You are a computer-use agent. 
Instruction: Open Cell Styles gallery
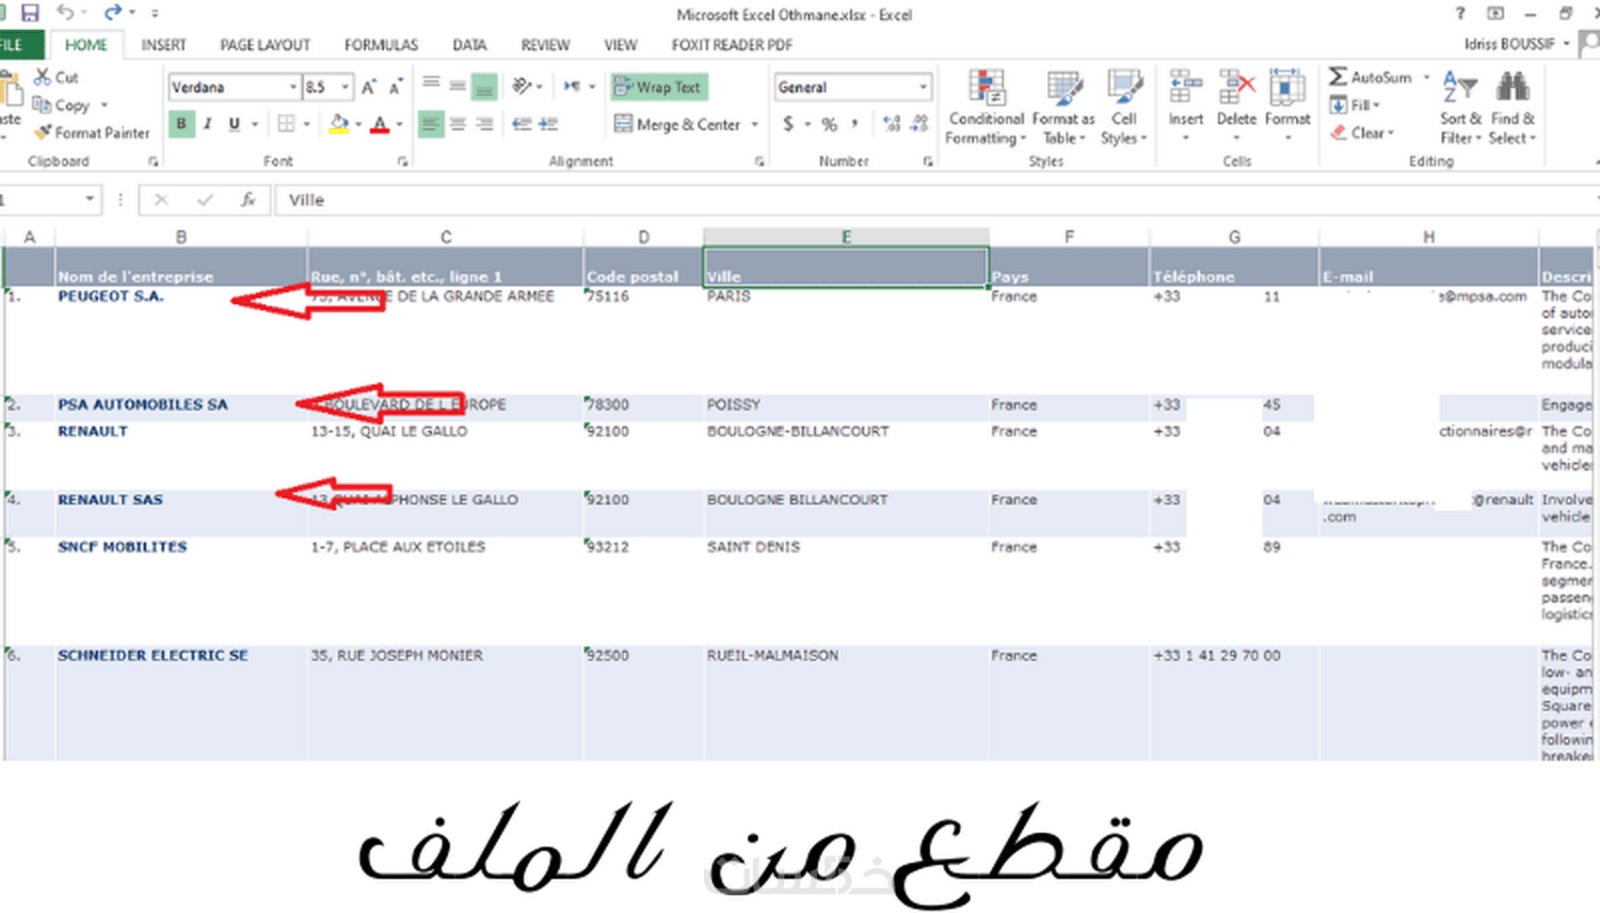[x=1124, y=107]
